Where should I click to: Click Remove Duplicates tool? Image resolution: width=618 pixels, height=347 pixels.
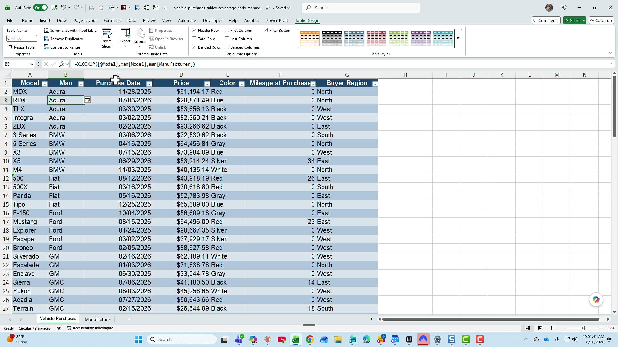[63, 39]
